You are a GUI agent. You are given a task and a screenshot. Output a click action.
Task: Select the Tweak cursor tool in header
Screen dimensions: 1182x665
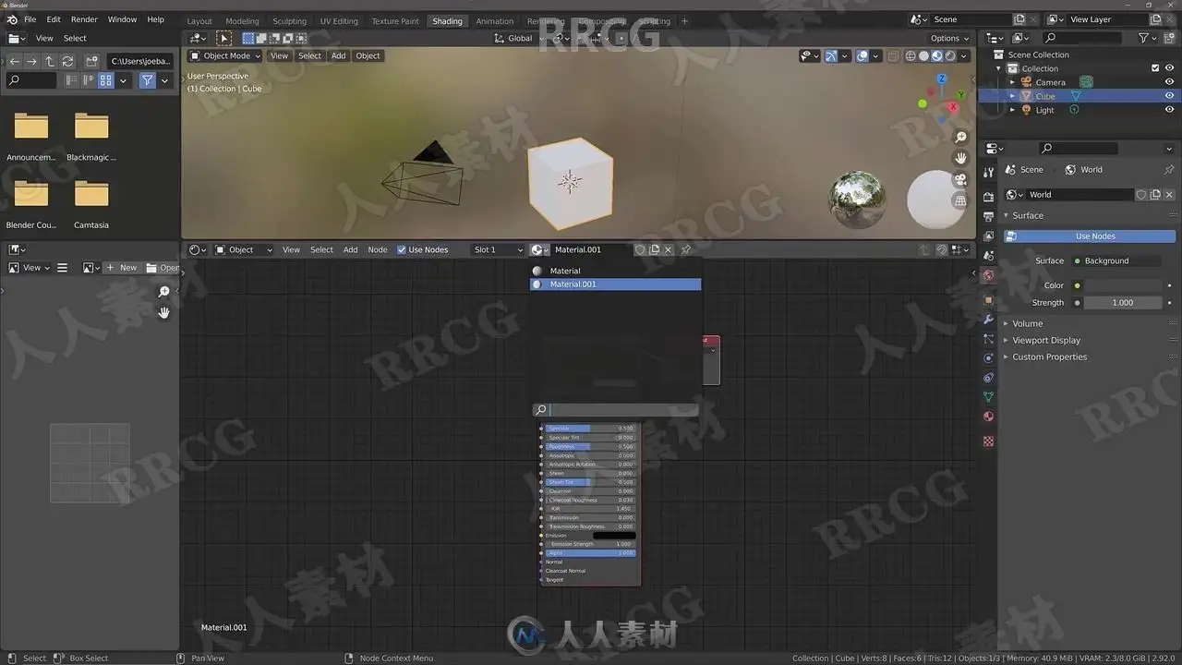tap(223, 38)
